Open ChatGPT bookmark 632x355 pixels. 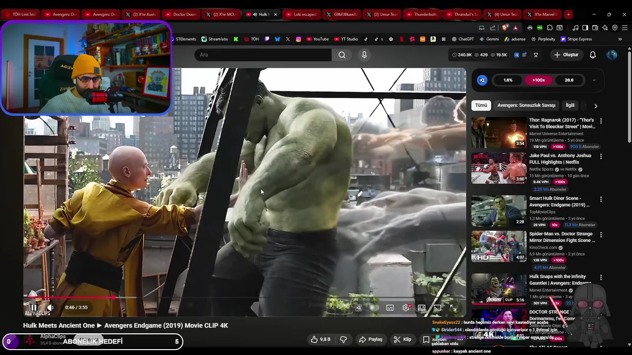click(x=463, y=39)
